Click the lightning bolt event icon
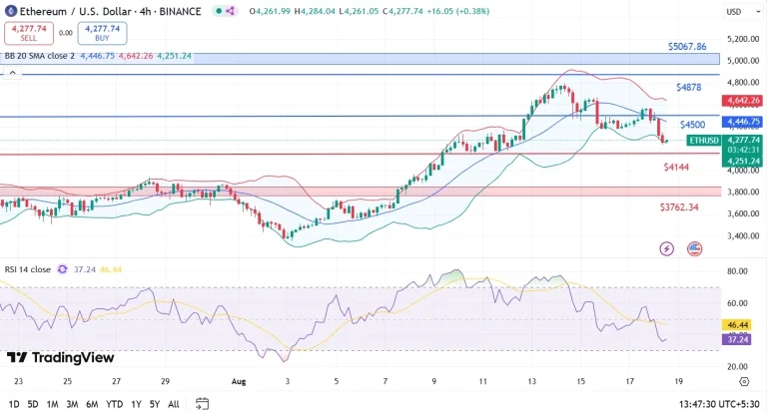 (667, 248)
